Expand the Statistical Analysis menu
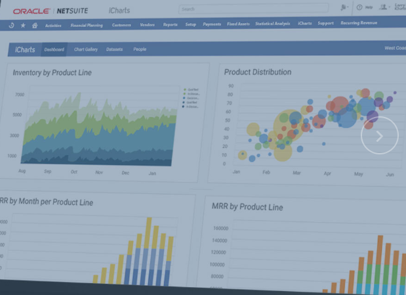This screenshot has width=406, height=295. [x=272, y=24]
